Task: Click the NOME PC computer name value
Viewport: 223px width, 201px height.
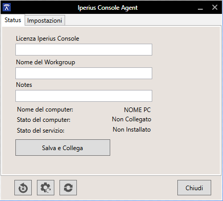Action: pyautogui.click(x=137, y=110)
